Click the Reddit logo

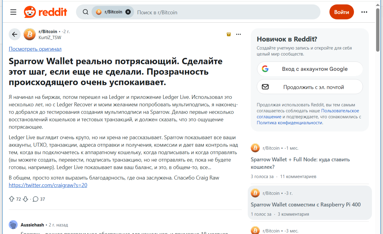pos(45,12)
